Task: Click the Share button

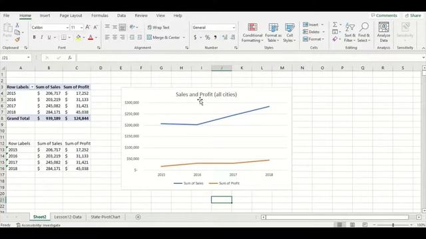Action: point(413,15)
